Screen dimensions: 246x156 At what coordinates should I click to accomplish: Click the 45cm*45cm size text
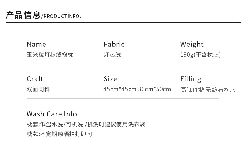[x=120, y=89]
